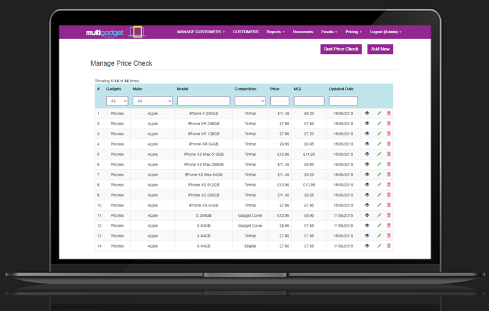Screen dimensions: 489x311
Task: Edit row 5 iPhone XS Max 512GB entry
Action: pos(379,154)
